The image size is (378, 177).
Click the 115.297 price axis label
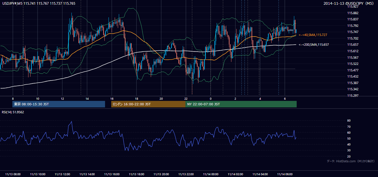[353, 96]
